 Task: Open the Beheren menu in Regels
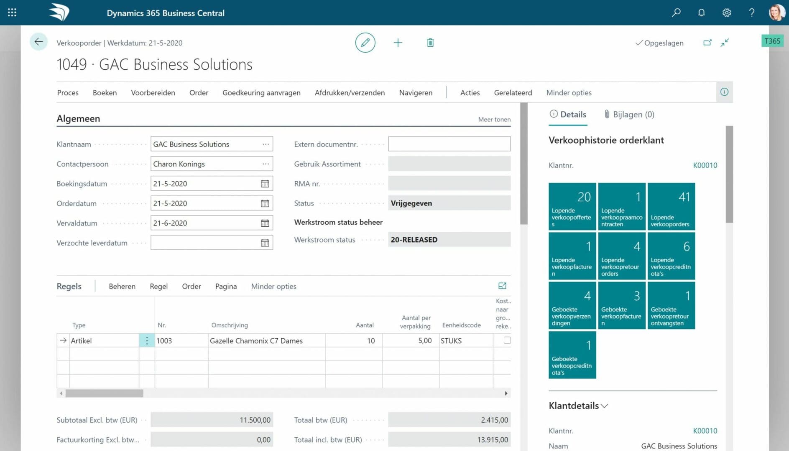click(x=122, y=286)
